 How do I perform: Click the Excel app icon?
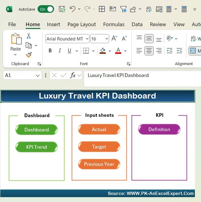pos(9,9)
